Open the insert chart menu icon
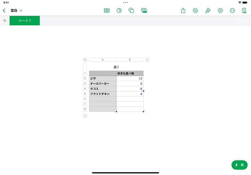This screenshot has height=175, width=251. click(119, 10)
